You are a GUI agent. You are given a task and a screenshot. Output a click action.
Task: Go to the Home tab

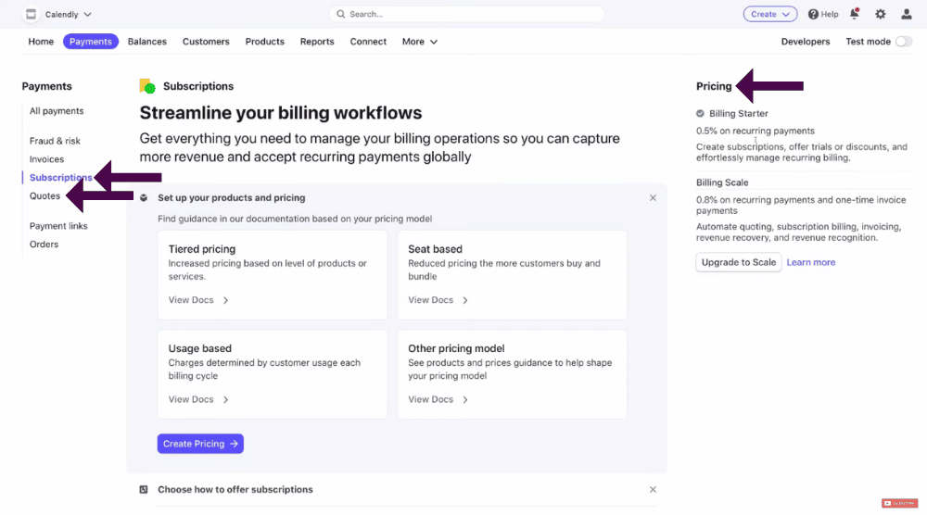pos(41,42)
